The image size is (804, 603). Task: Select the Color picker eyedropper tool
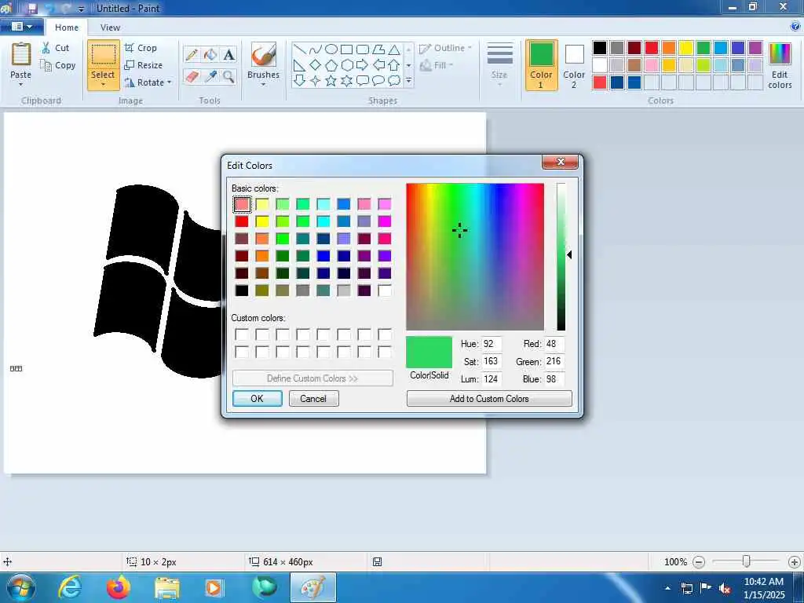[x=210, y=77]
